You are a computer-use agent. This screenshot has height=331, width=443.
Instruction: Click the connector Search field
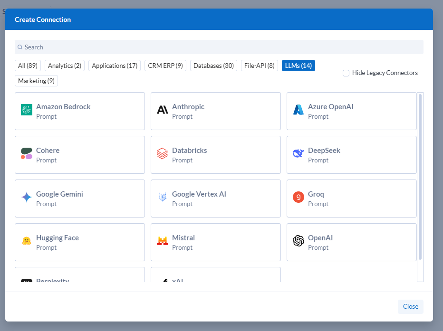(x=219, y=47)
